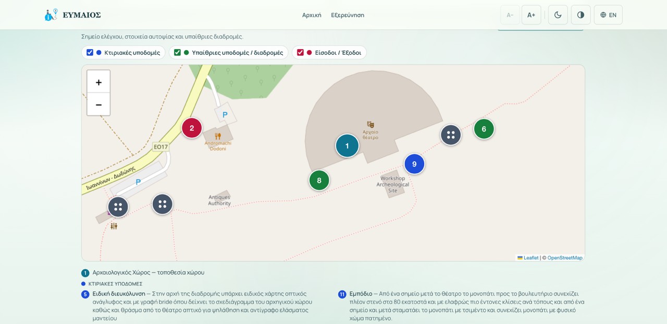Click Αρχαίο θέατρο map label
The height and width of the screenshot is (324, 667).
pos(370,135)
